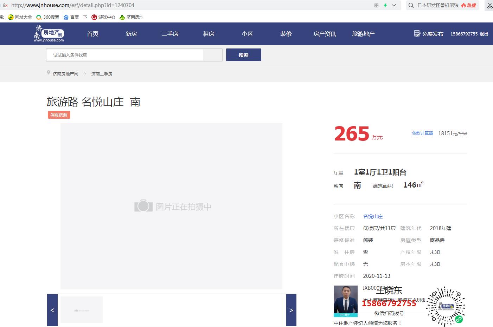Click the location pin icon beside the breadcrumb
The image size is (493, 327).
coord(49,72)
